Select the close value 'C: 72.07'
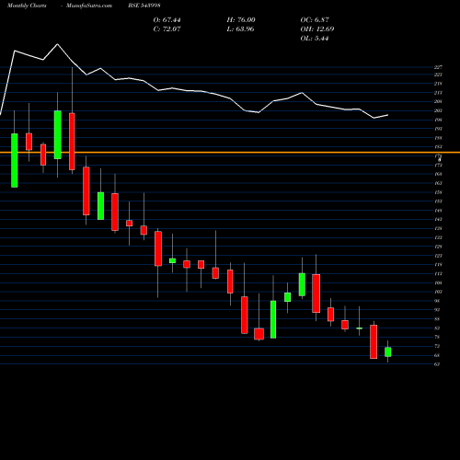The width and height of the screenshot is (460, 460). (167, 29)
